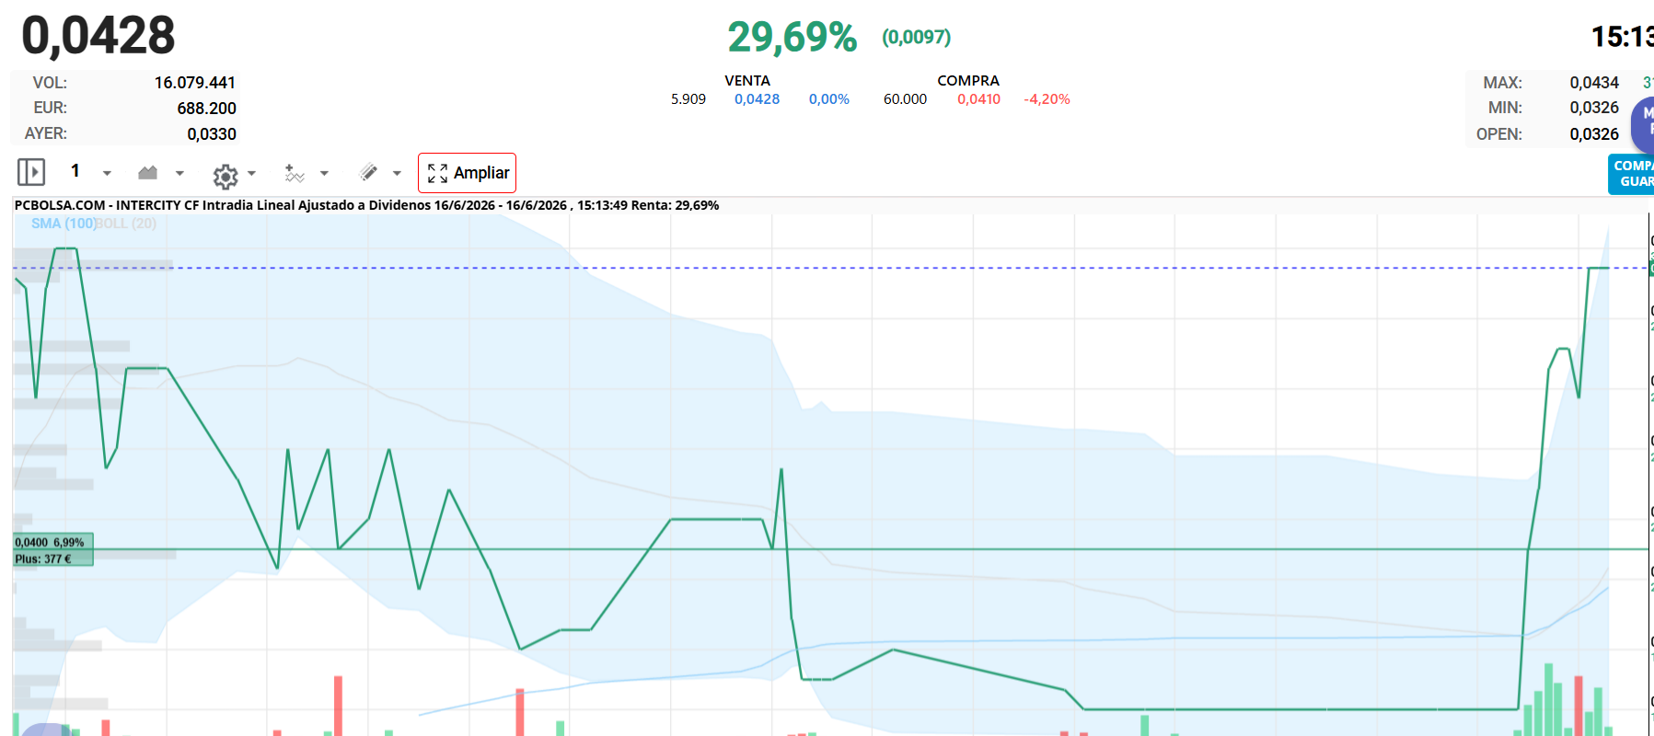Expand settings gear dropdown arrow

click(x=251, y=173)
